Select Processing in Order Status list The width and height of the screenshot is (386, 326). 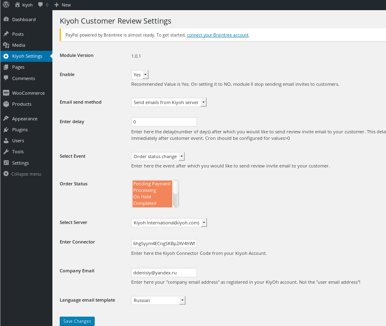[152, 190]
